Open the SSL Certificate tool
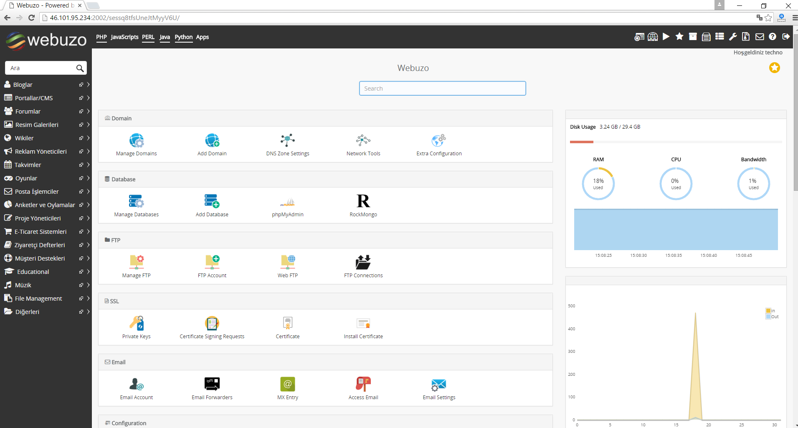The height and width of the screenshot is (428, 798). (288, 327)
